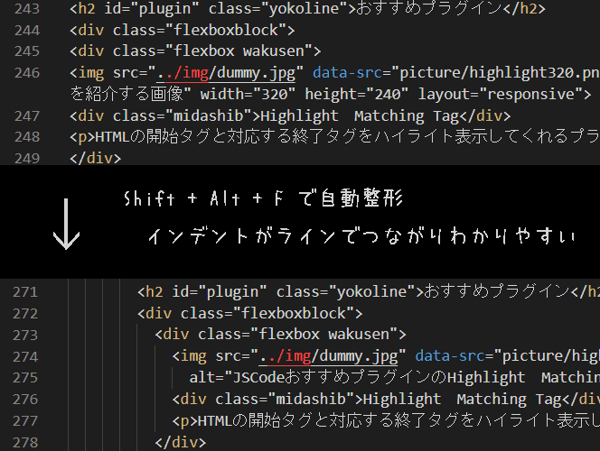This screenshot has height=451, width=600.
Task: Click the <p>HTML paragraph on line 277
Action: (x=386, y=421)
